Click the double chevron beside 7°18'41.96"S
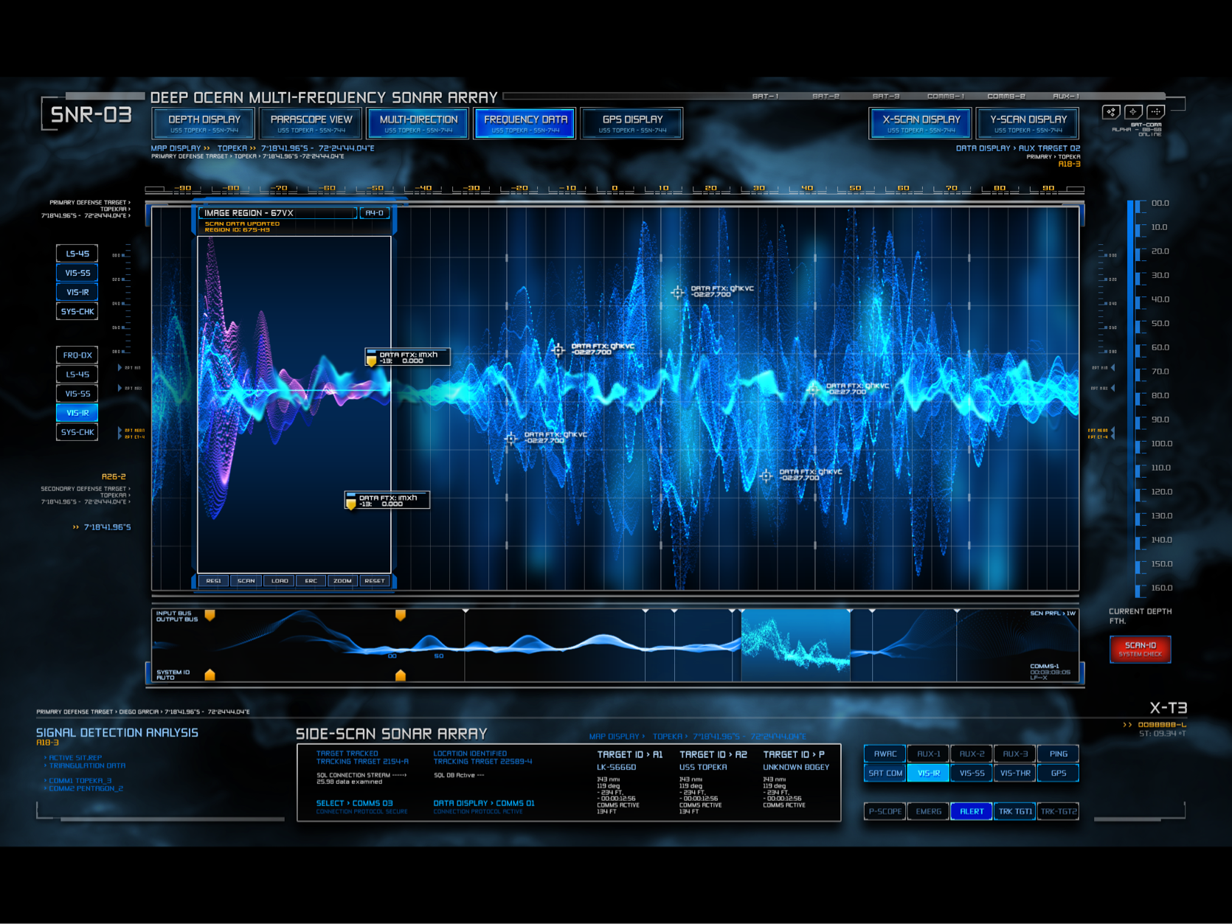The image size is (1232, 924). click(x=76, y=527)
